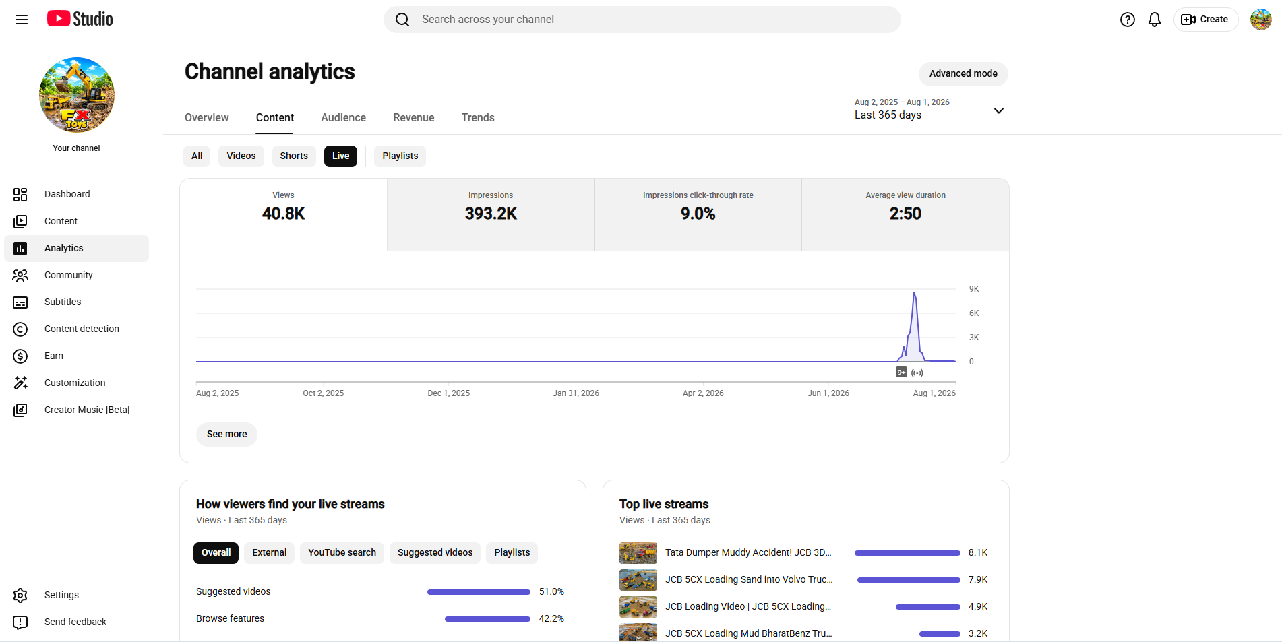Click the Create button
The image size is (1282, 642).
click(x=1205, y=20)
